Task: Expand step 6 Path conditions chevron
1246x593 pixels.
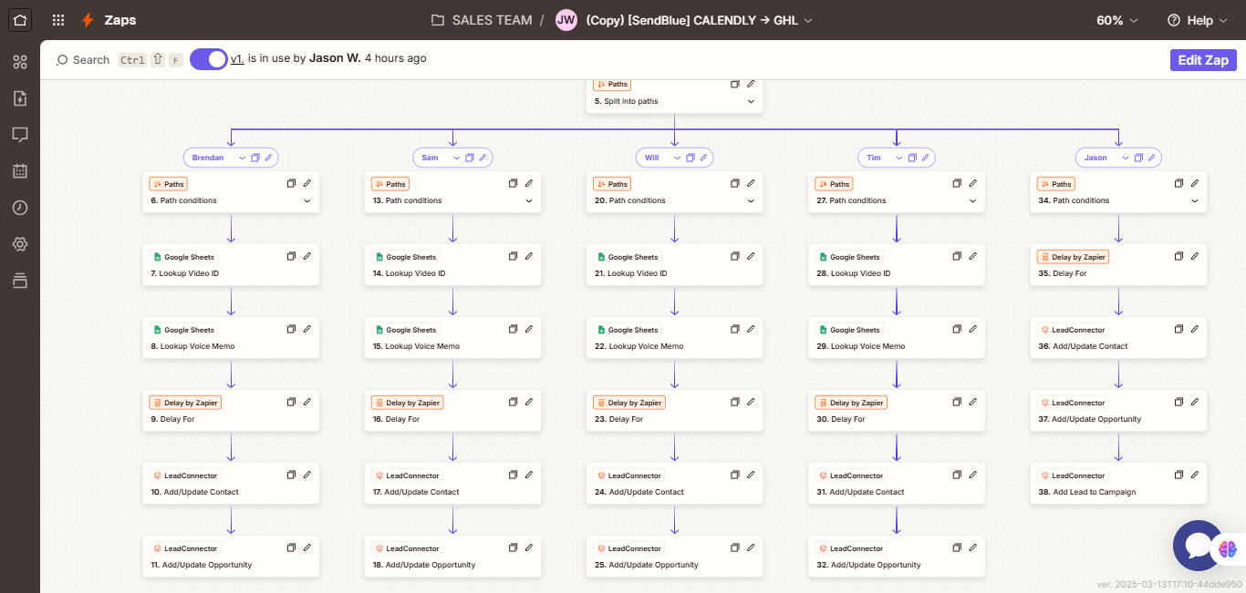Action: coord(307,200)
